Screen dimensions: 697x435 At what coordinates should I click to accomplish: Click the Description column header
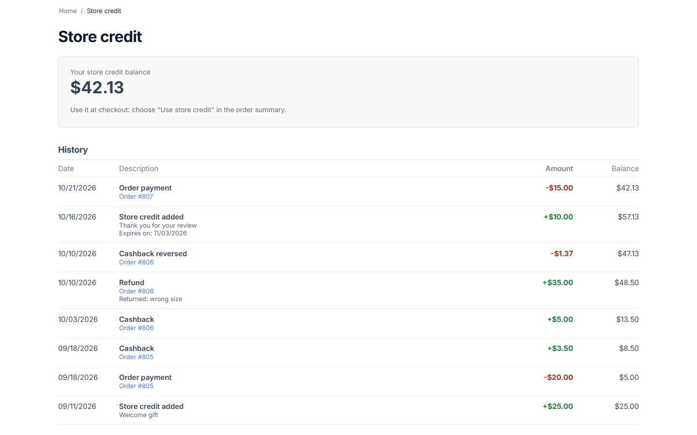point(138,169)
